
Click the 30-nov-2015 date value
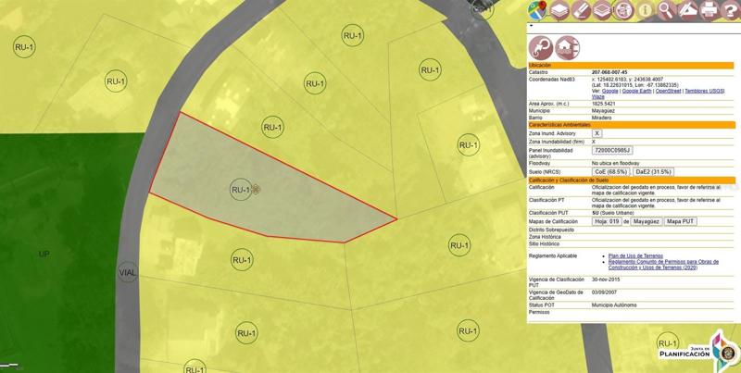tap(606, 280)
